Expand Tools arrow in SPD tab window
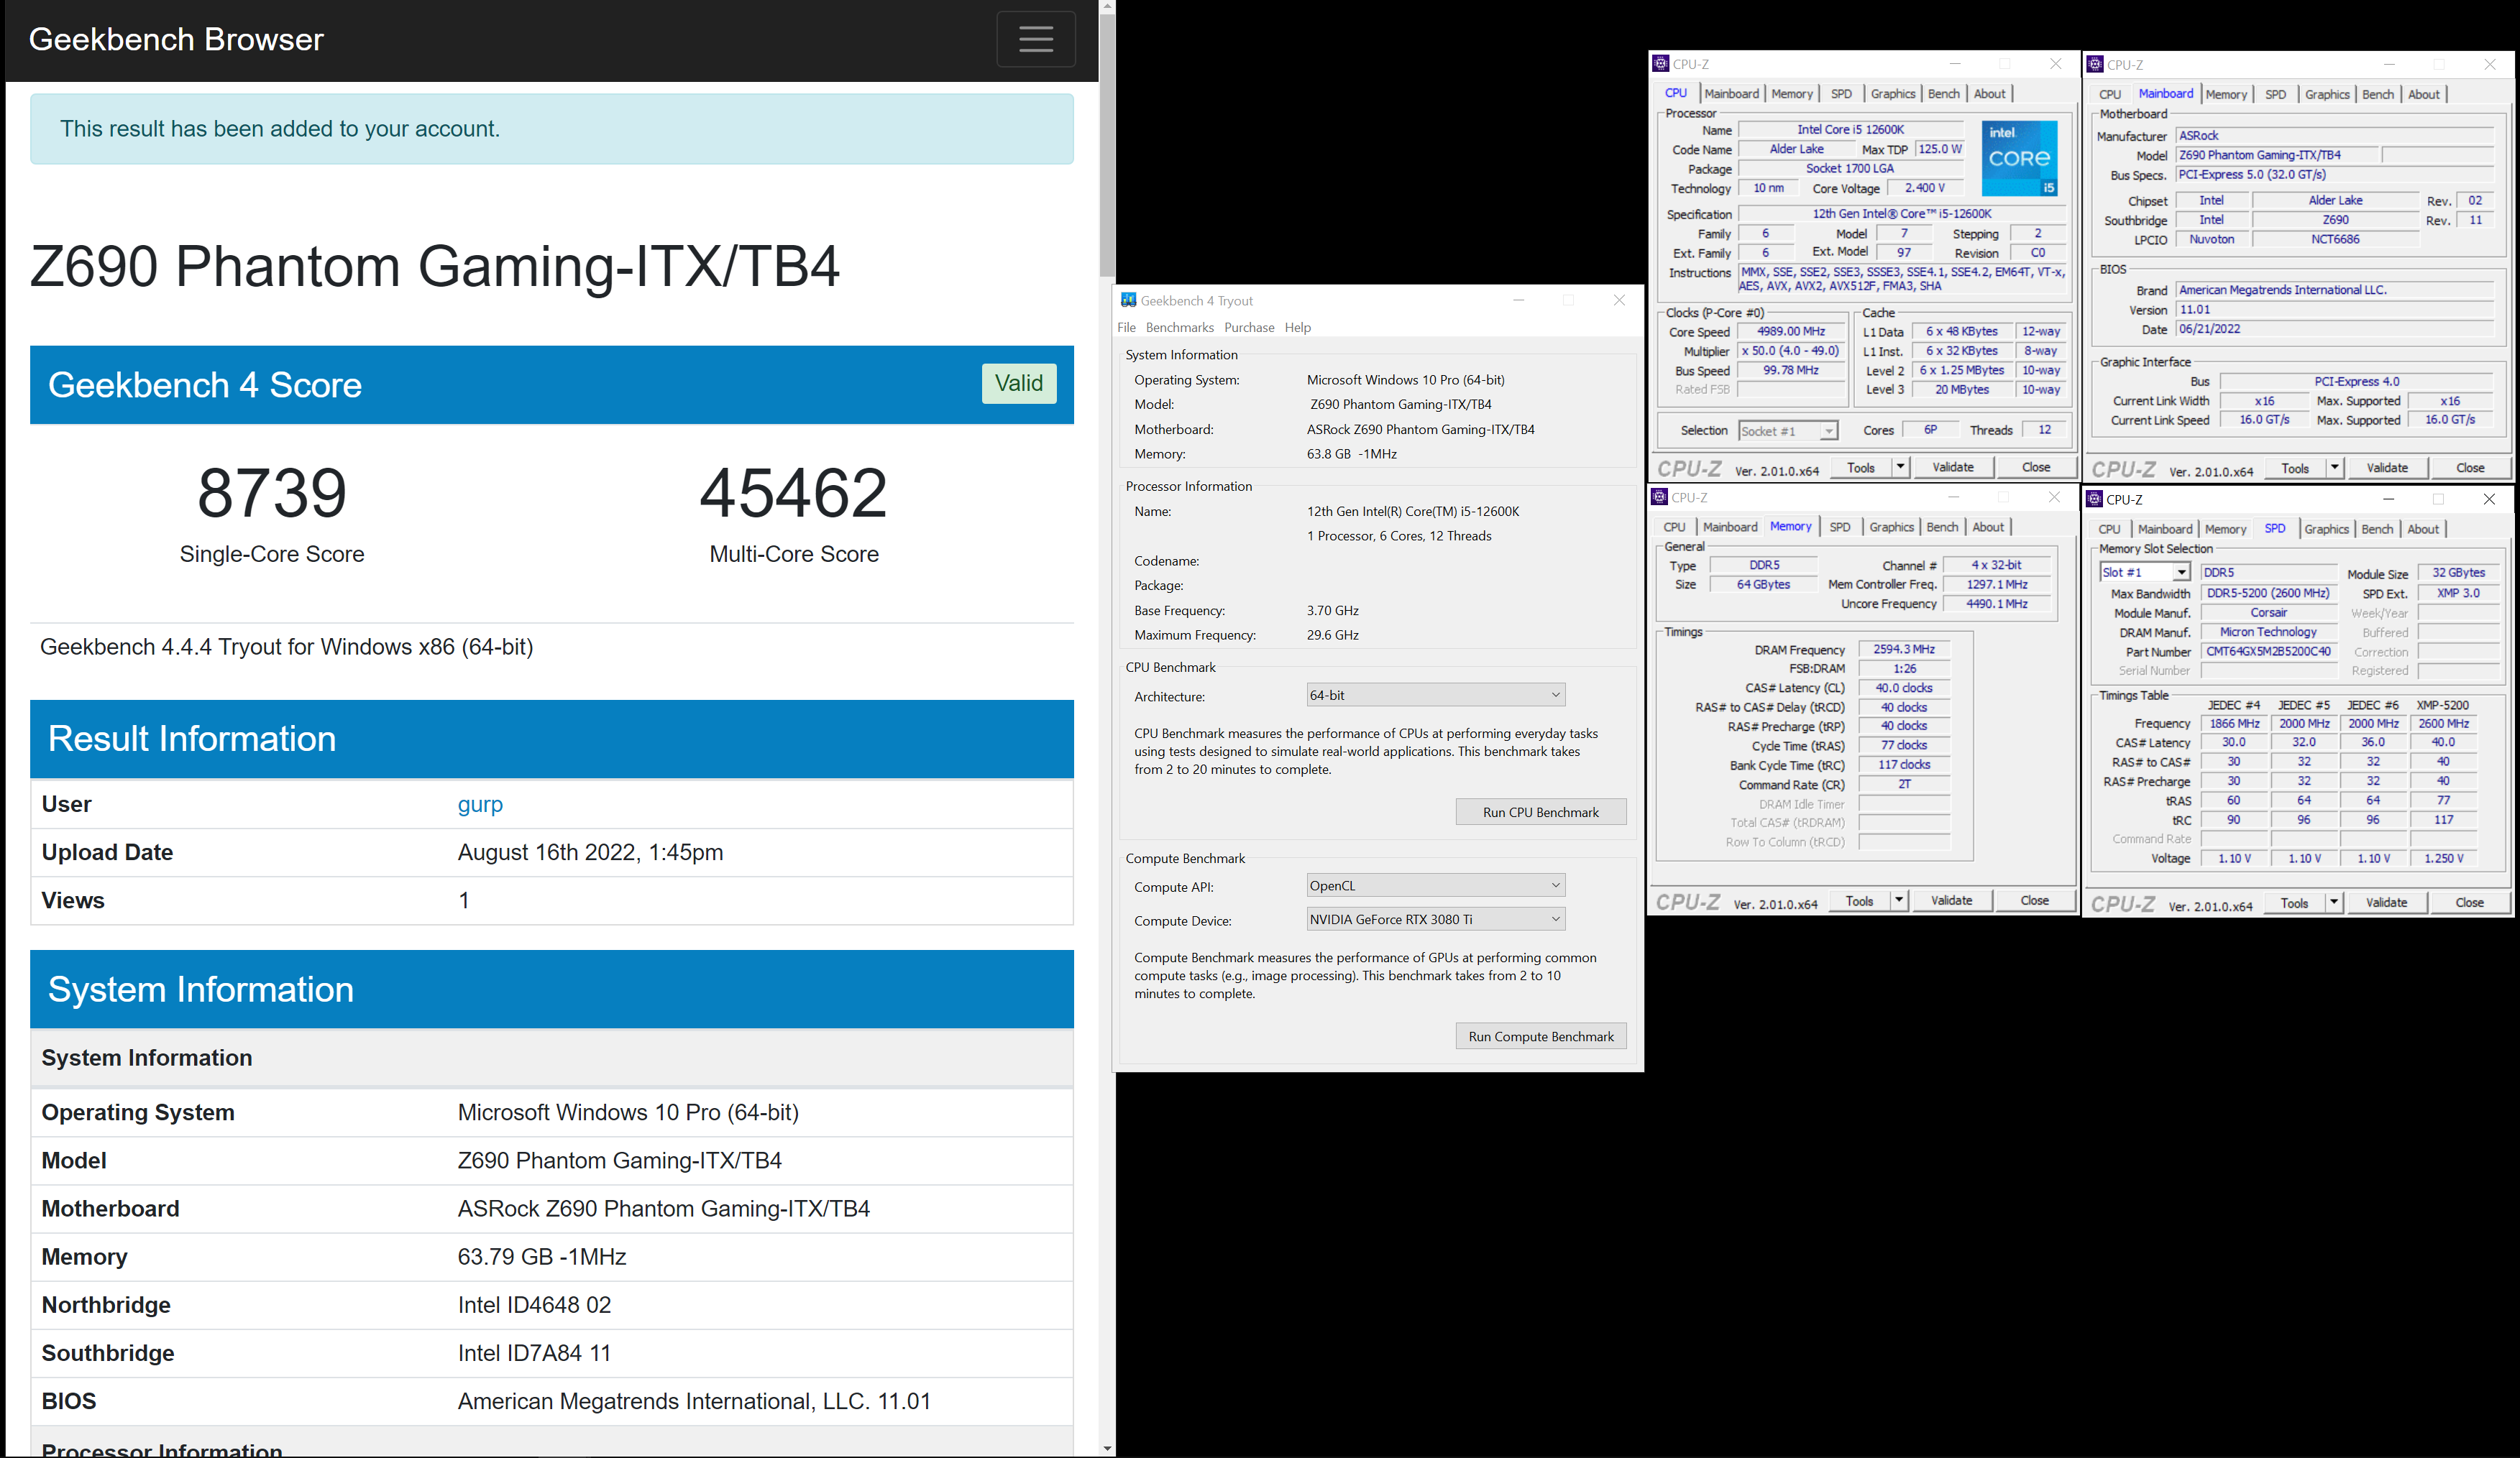 (x=2333, y=903)
